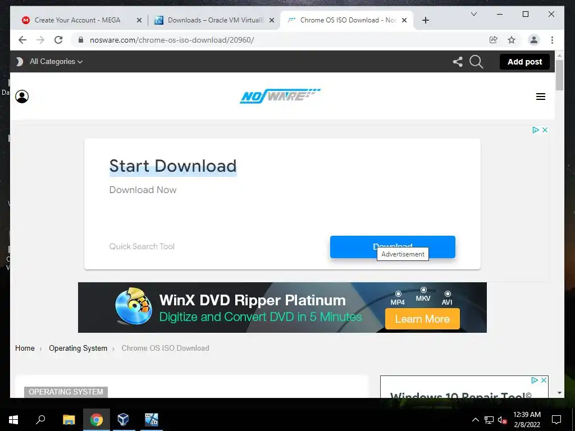Close the top advertisement with X
Screen dimensions: 575x431
pos(545,130)
